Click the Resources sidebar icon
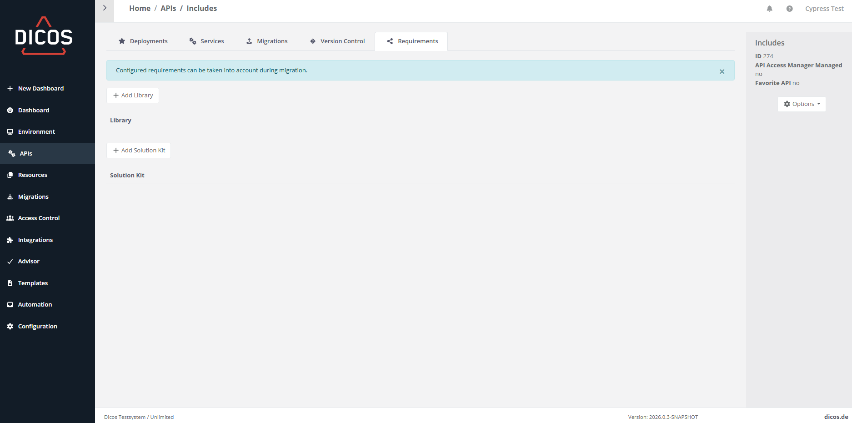 (10, 175)
